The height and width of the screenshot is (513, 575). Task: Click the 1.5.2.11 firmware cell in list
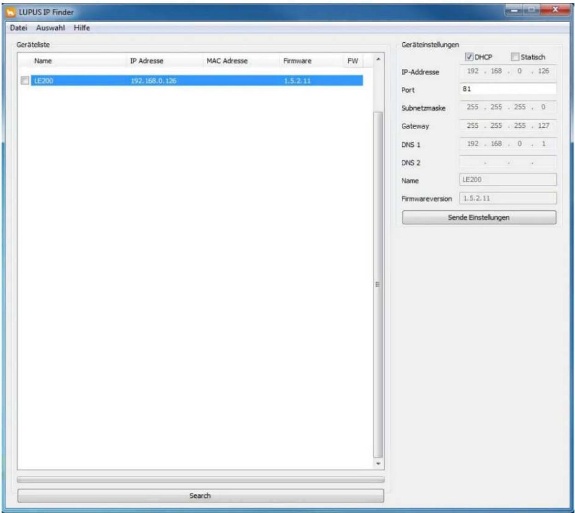[297, 81]
